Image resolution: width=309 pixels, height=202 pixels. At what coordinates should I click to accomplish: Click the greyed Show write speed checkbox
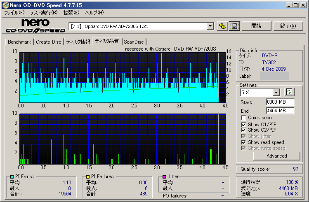[x=243, y=148]
